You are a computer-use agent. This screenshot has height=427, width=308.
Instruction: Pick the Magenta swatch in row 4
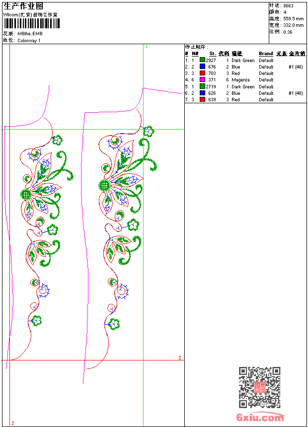pyautogui.click(x=203, y=79)
